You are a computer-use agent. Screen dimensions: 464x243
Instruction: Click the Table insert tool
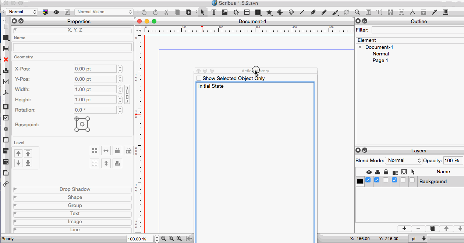[x=247, y=12]
